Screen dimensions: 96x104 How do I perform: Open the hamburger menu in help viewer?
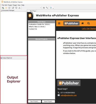tap(59, 23)
